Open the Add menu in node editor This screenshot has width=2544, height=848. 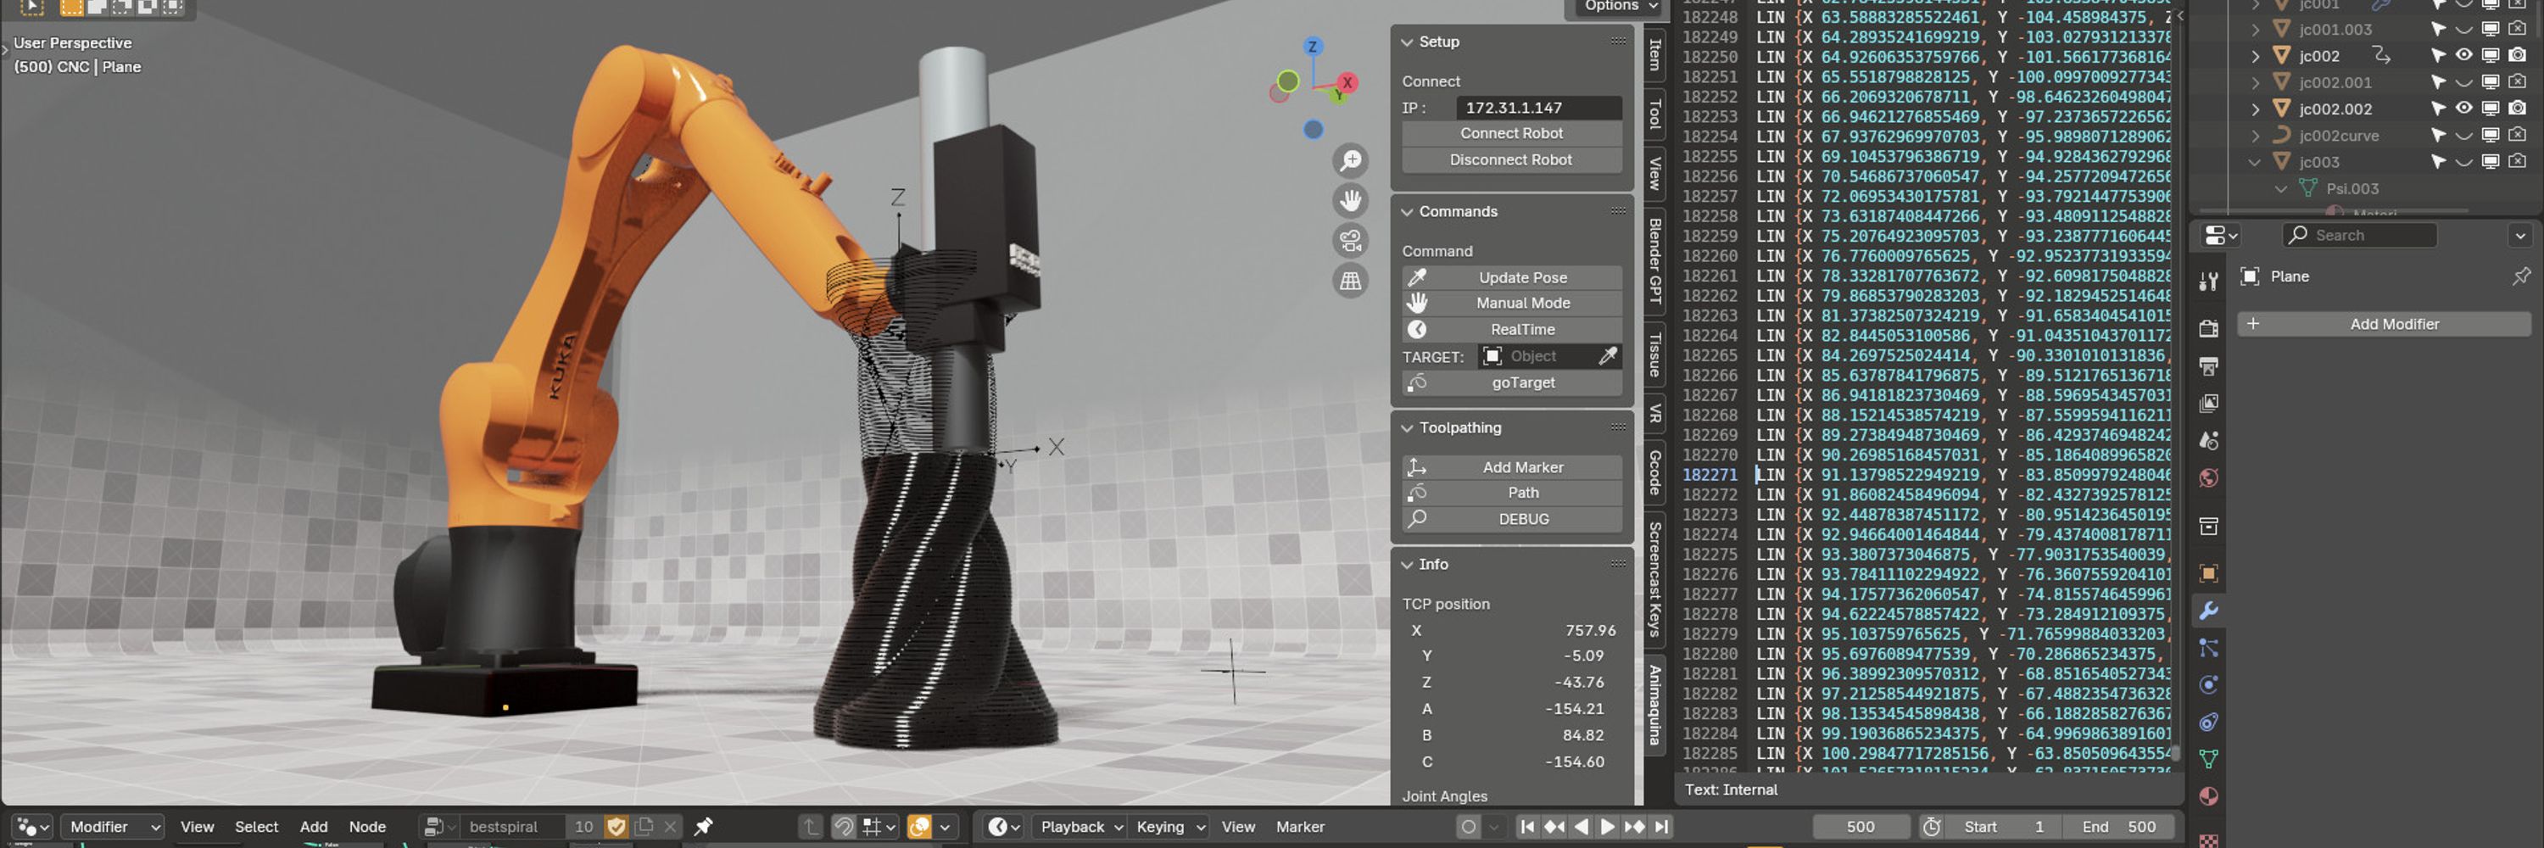(313, 826)
